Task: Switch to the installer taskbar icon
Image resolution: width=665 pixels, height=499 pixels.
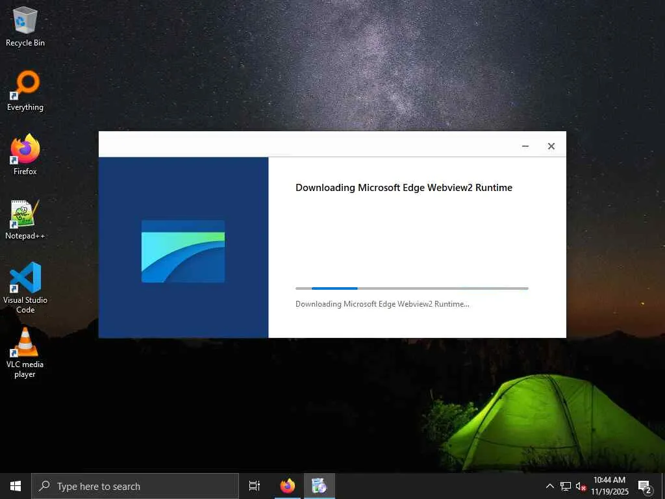Action: point(319,486)
